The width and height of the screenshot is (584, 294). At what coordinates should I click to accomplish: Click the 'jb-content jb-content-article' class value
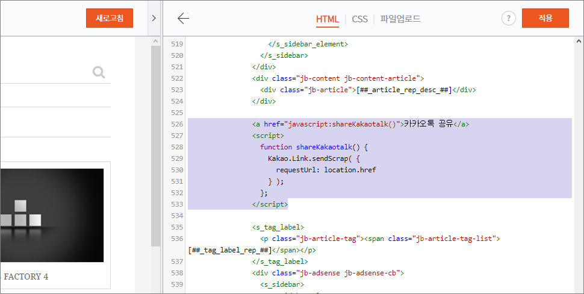point(358,78)
